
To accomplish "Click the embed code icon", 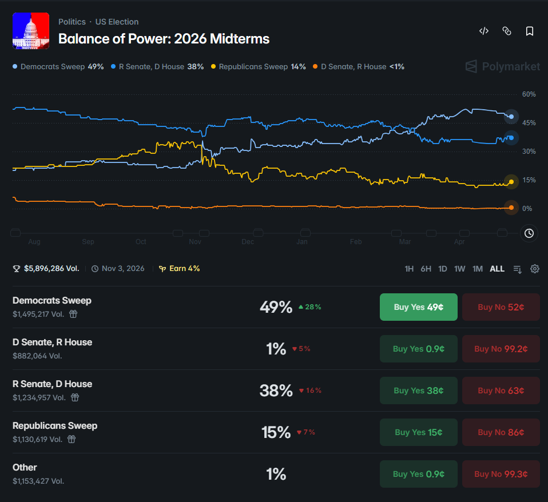I will point(484,31).
